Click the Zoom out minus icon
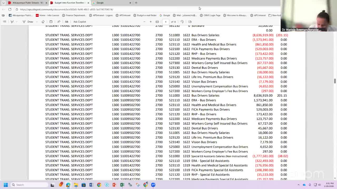Viewport: 337px width, 189px height. point(144,22)
